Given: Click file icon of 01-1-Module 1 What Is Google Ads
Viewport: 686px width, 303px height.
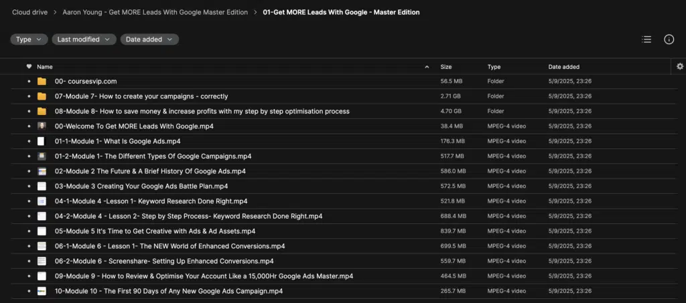Looking at the screenshot, I should 41,141.
